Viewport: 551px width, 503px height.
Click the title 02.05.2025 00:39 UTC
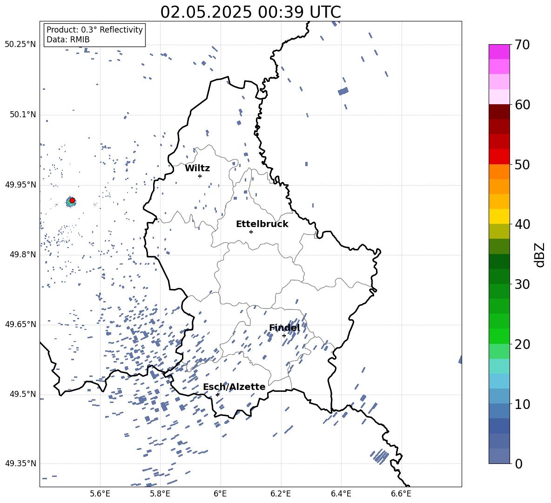click(250, 12)
